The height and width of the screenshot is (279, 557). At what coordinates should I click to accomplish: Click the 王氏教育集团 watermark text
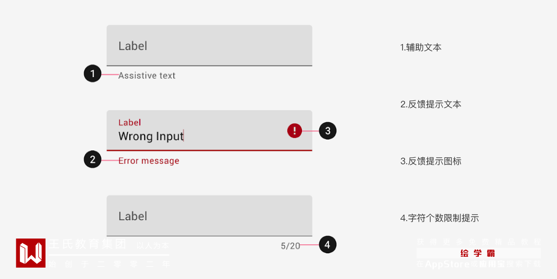pos(87,244)
